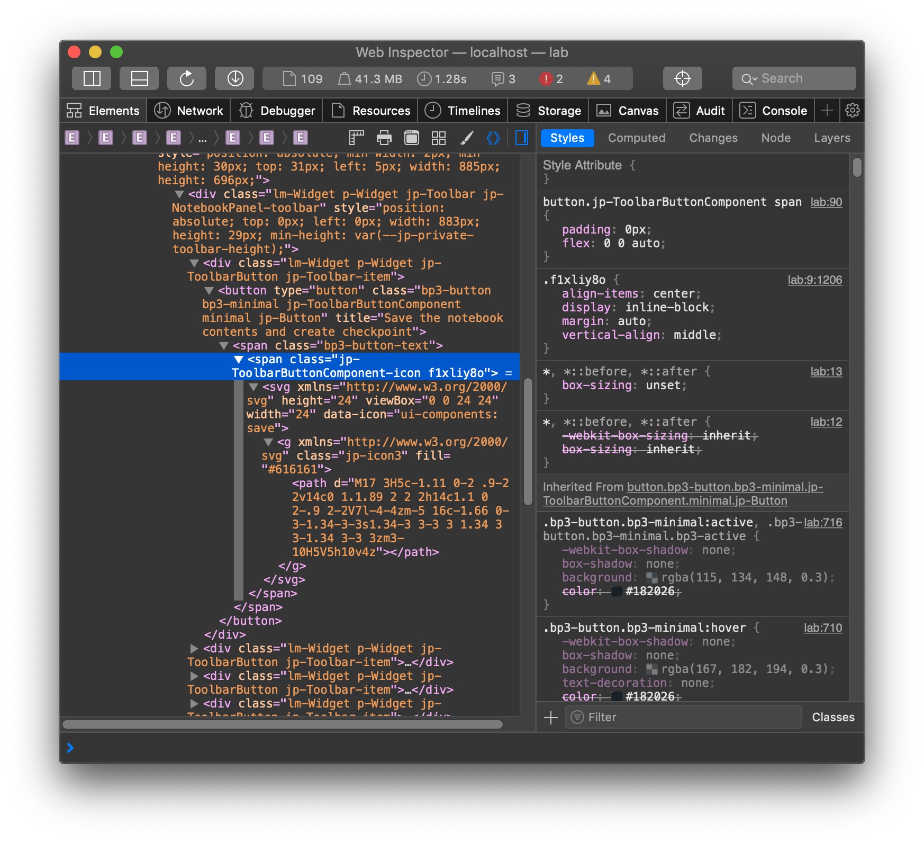Collapse the selected jp-ToolbarButtonComponent-icon span
The width and height of the screenshot is (924, 842).
pyautogui.click(x=239, y=360)
